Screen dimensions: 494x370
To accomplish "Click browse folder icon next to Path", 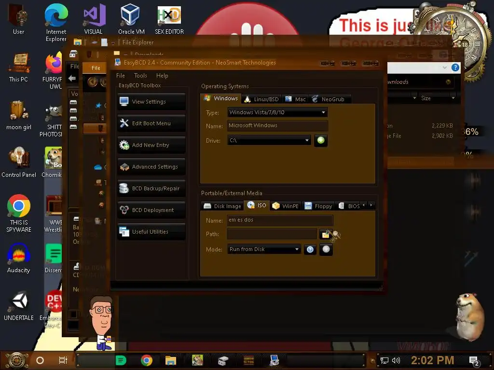I will [326, 235].
